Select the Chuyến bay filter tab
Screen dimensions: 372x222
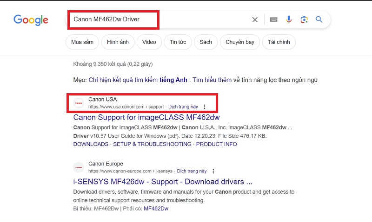(x=240, y=42)
